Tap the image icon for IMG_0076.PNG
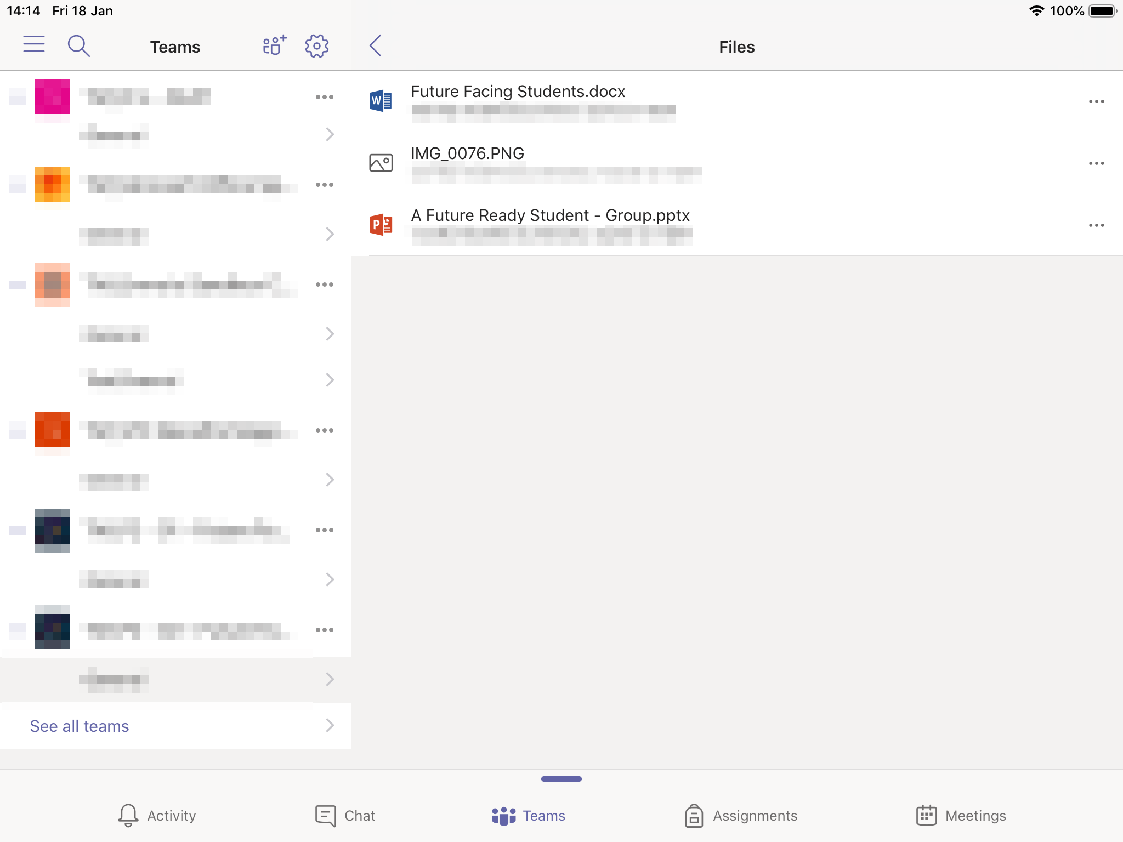This screenshot has height=842, width=1123. (x=381, y=163)
